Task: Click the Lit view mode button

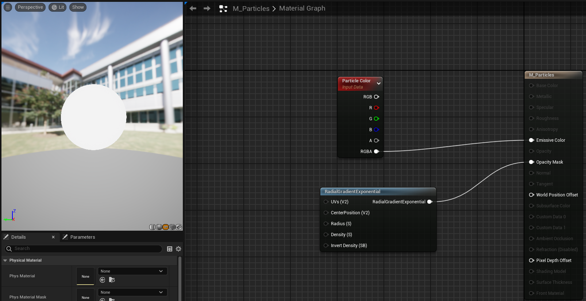Action: (58, 7)
